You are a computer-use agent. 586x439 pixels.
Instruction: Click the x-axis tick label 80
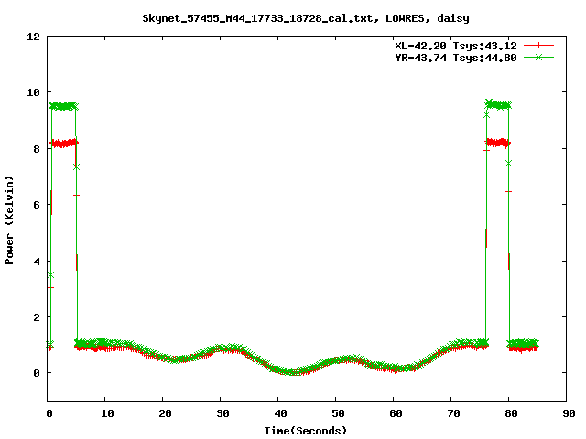[x=511, y=413]
